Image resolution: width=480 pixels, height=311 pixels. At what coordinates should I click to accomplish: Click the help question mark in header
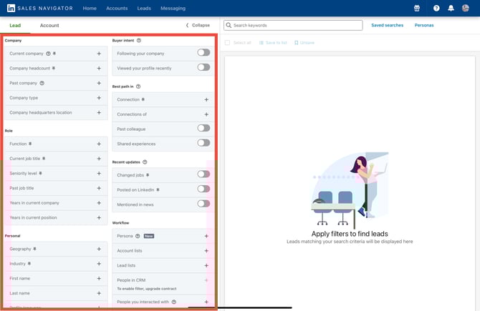click(436, 8)
